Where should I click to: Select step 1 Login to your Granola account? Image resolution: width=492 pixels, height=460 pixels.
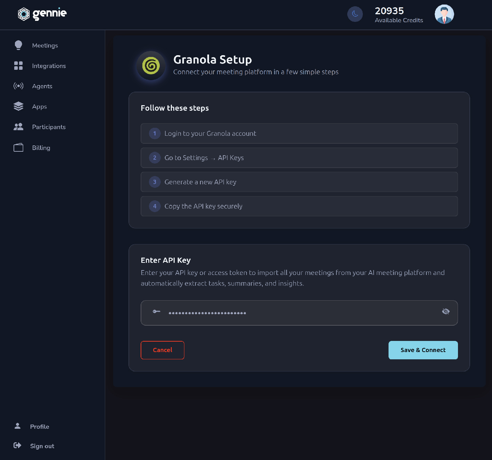click(299, 133)
